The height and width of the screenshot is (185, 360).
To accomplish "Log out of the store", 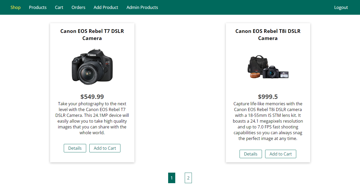I will 341,7.
